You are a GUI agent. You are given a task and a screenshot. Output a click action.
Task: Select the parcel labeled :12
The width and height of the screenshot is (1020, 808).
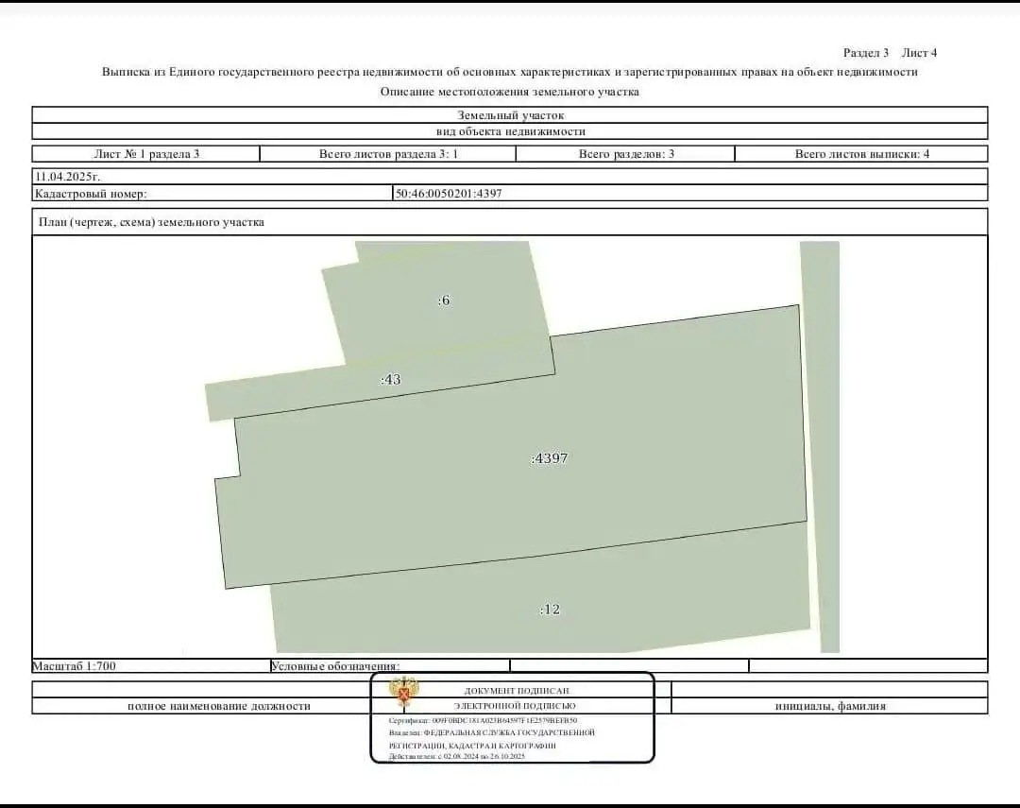[550, 610]
